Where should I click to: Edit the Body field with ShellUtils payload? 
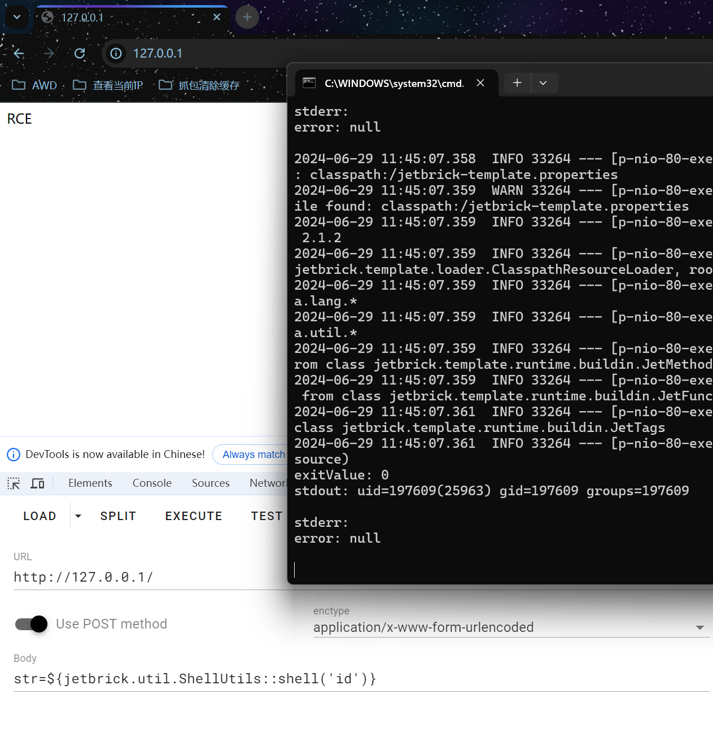point(362,679)
